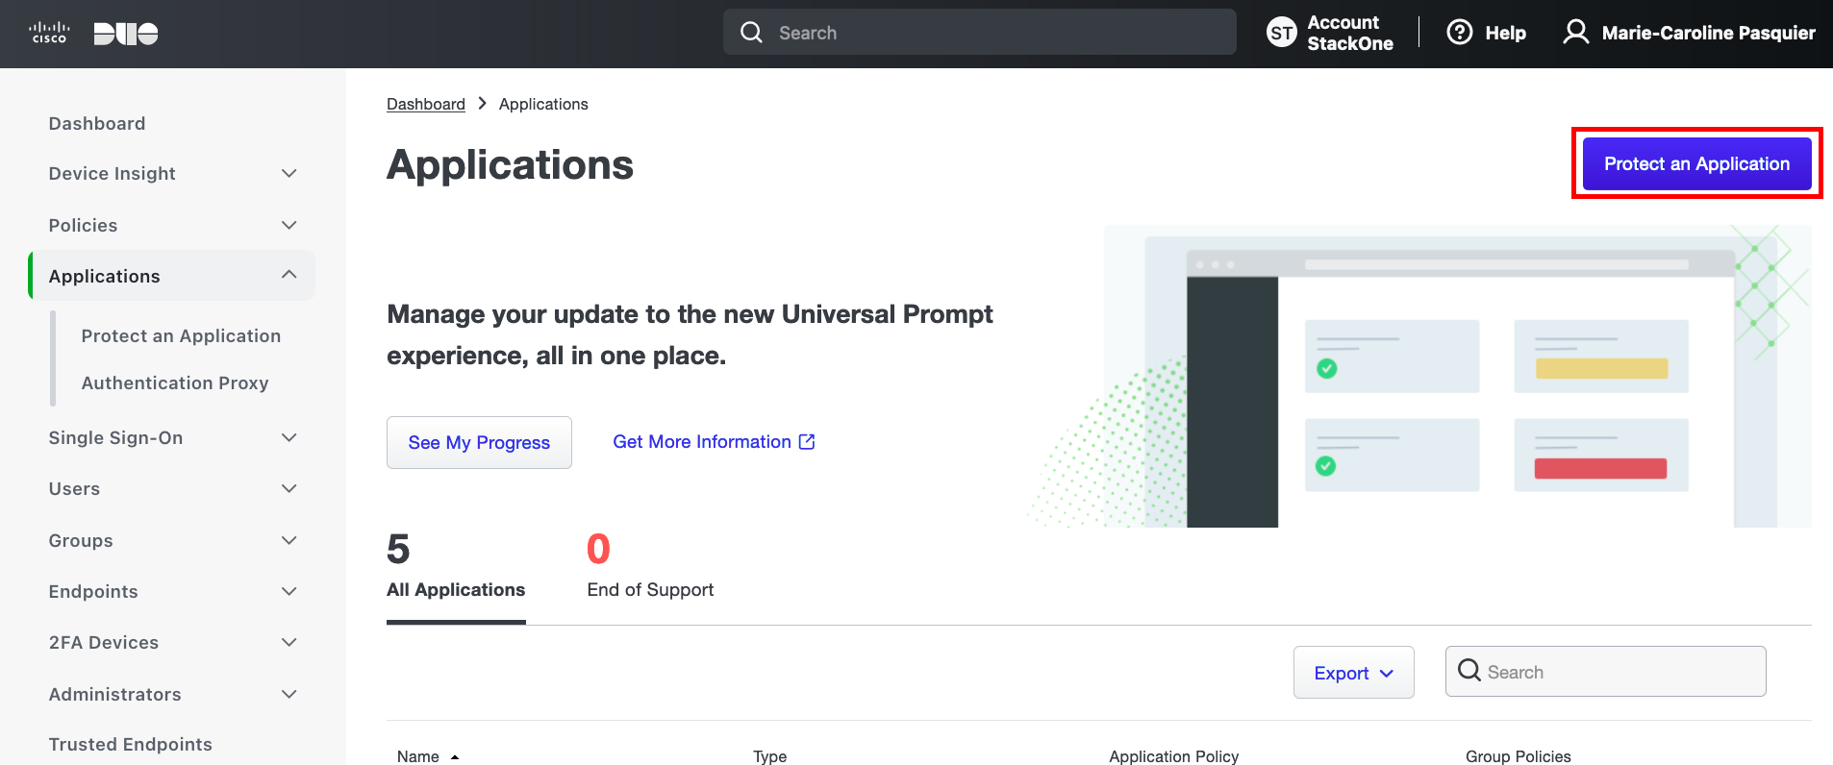The image size is (1833, 765).
Task: Click the external link icon beside Get More Information
Action: tap(807, 442)
